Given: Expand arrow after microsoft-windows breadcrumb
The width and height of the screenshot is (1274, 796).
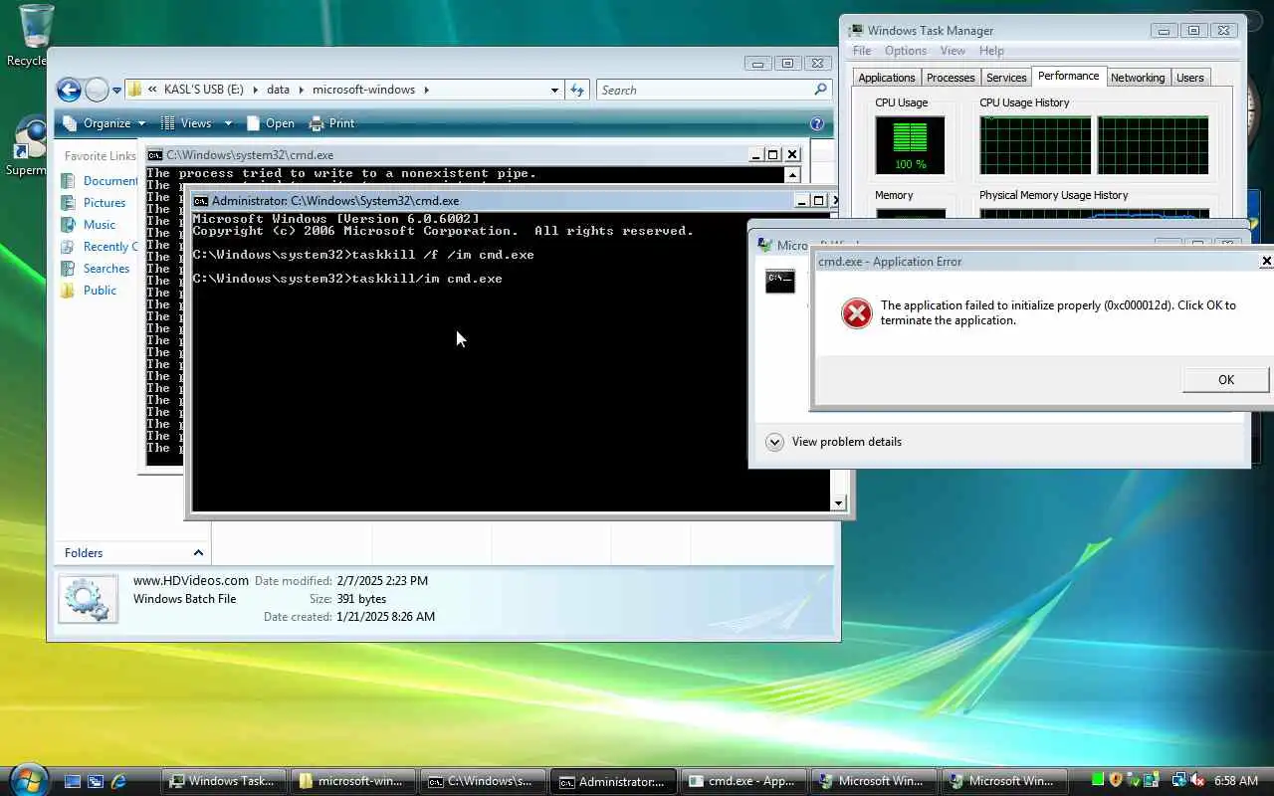Looking at the screenshot, I should pos(426,90).
